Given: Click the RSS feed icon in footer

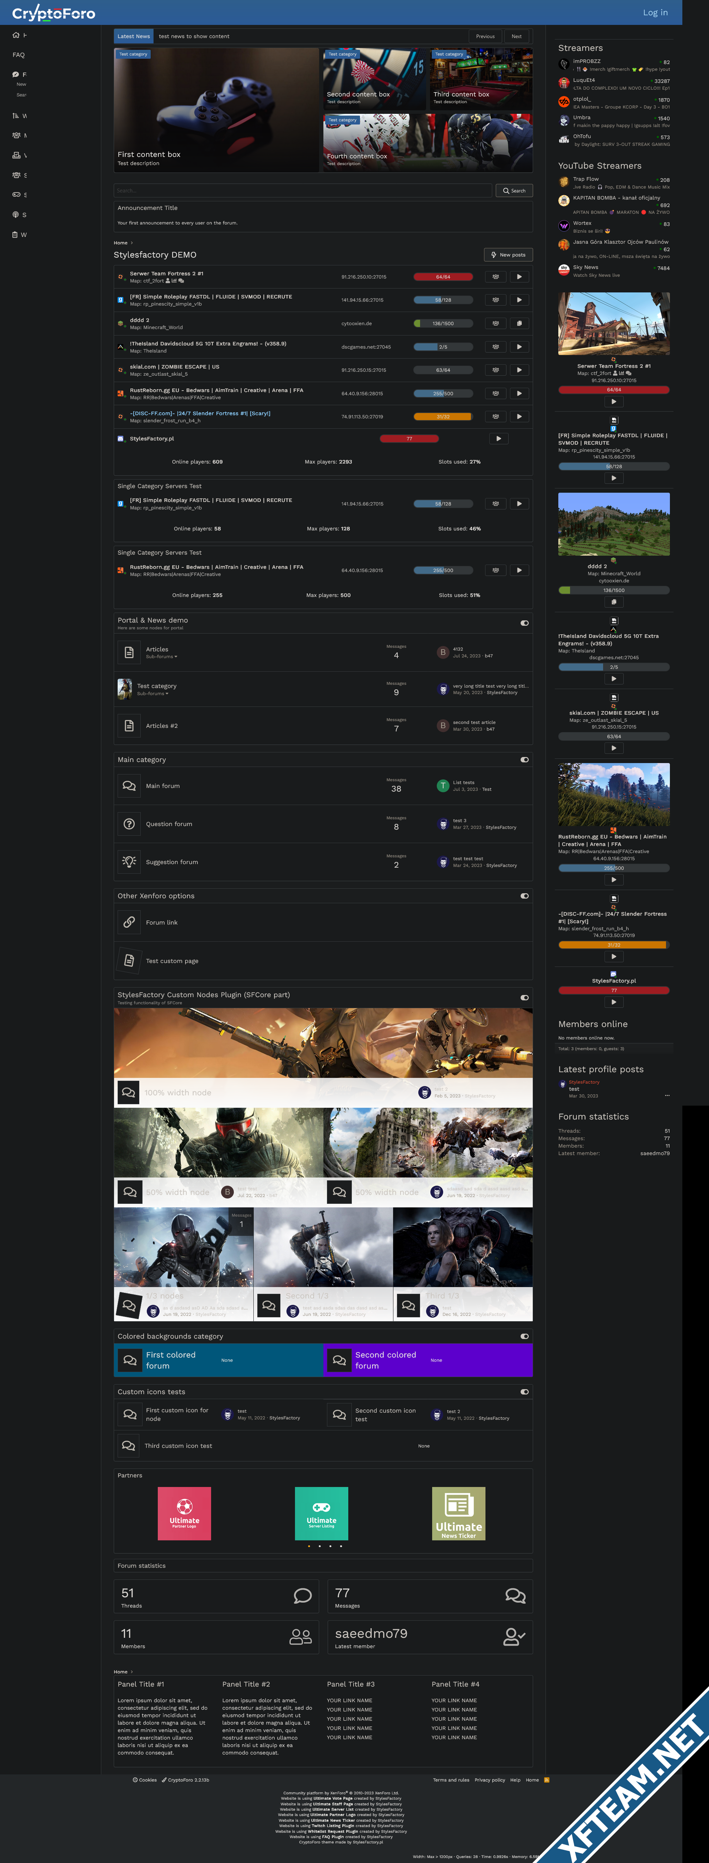Looking at the screenshot, I should [x=546, y=1780].
